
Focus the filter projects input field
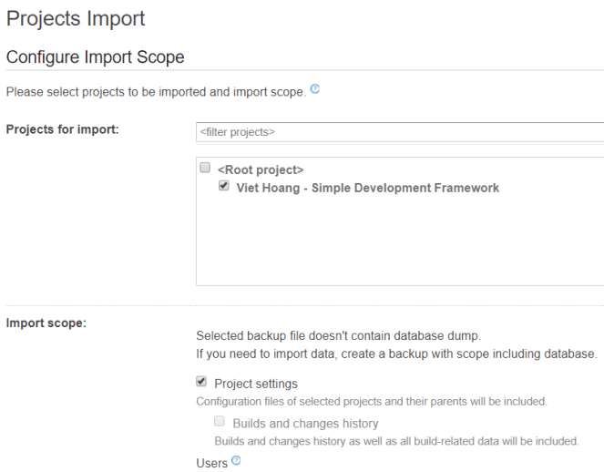(401, 132)
